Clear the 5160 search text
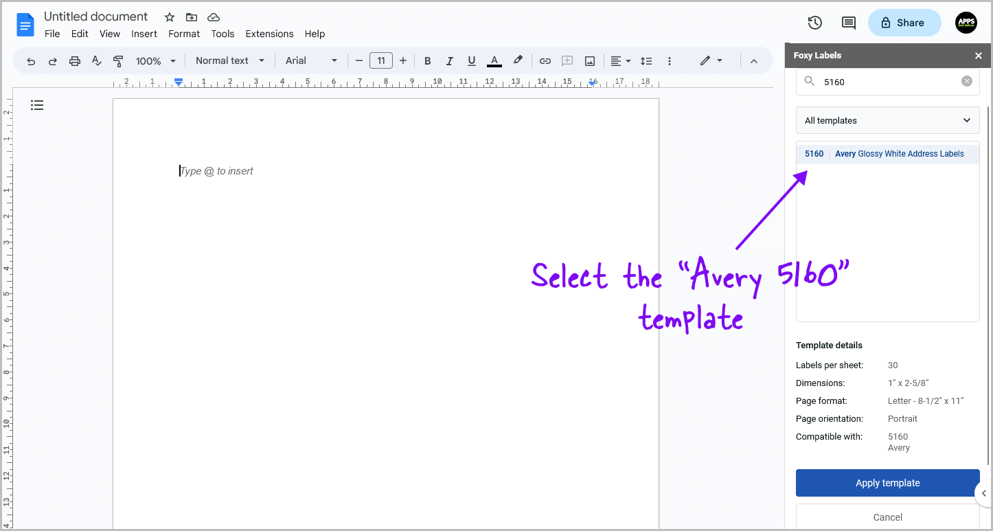Screen dimensions: 993x531 pos(967,81)
